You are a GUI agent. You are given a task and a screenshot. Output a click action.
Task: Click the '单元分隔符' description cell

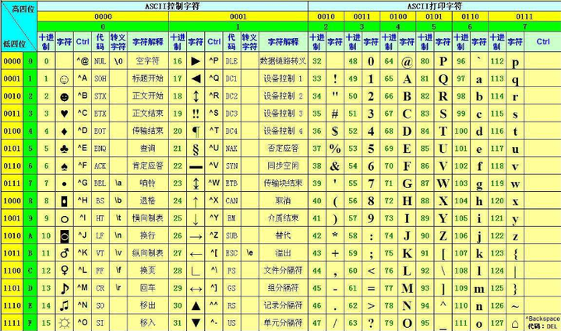pos(283,323)
